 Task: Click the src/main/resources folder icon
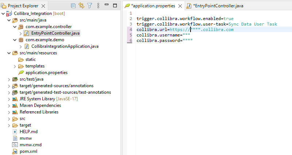coord(15,53)
